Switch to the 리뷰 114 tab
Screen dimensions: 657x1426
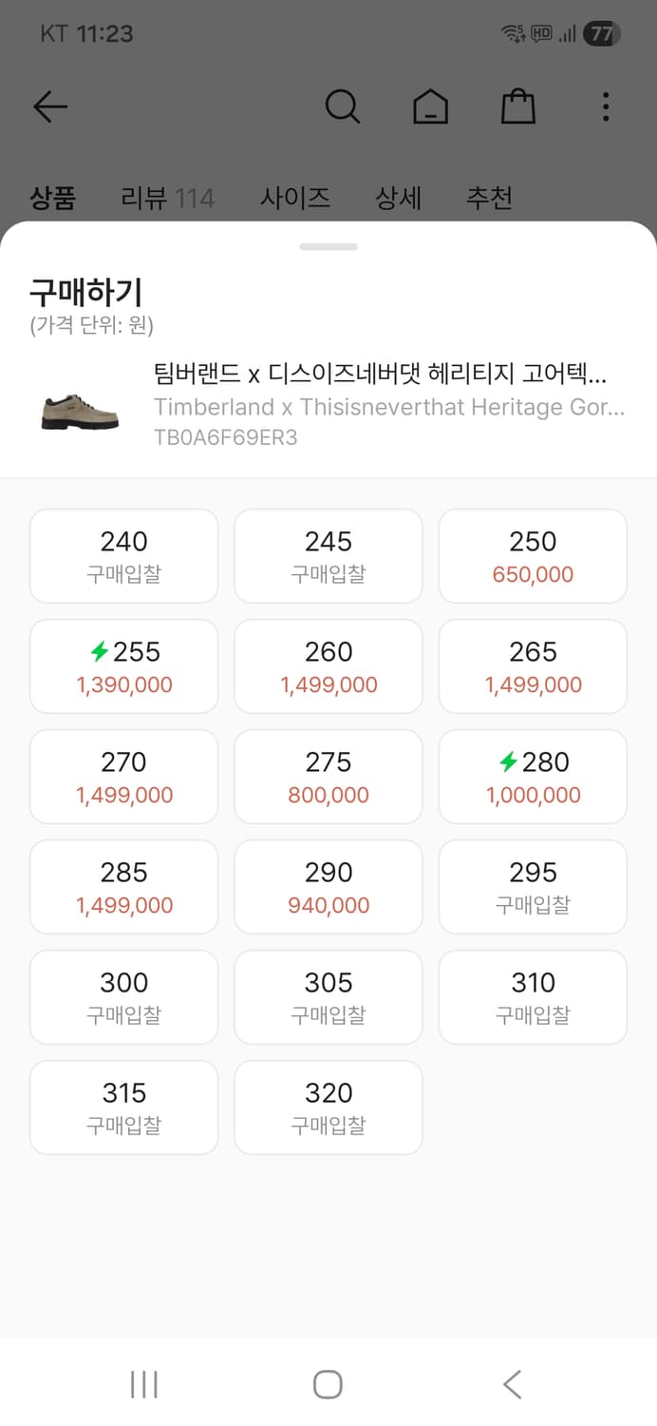(167, 198)
